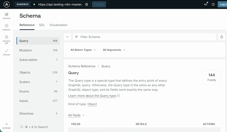
Task: Open the announcements megaphone icon
Action: coord(206,4)
